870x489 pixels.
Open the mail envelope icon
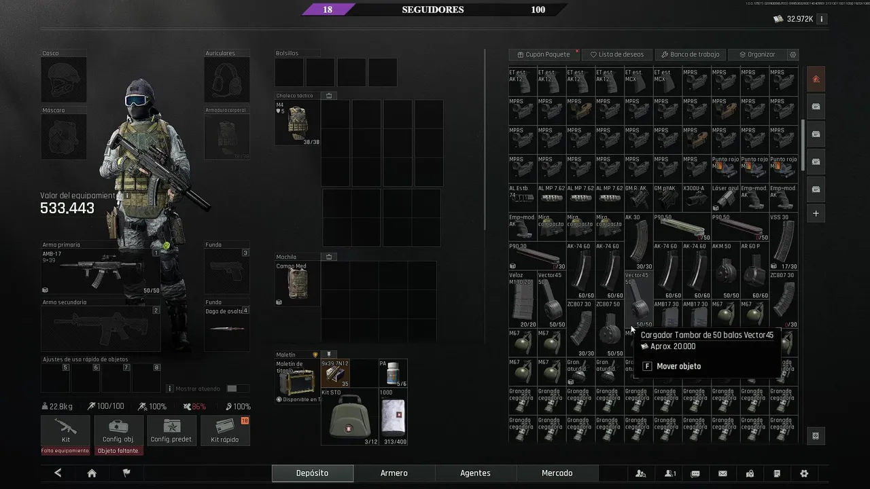click(723, 473)
